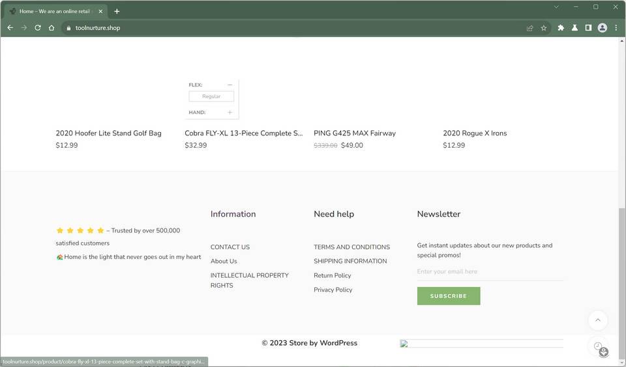Screen dimensions: 626x367
Task: Open the Chrome Labs flask icon
Action: (574, 28)
